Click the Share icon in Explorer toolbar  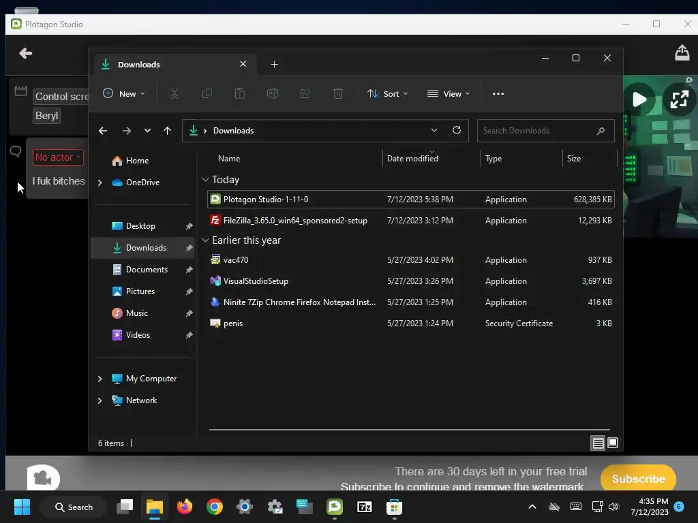[305, 93]
